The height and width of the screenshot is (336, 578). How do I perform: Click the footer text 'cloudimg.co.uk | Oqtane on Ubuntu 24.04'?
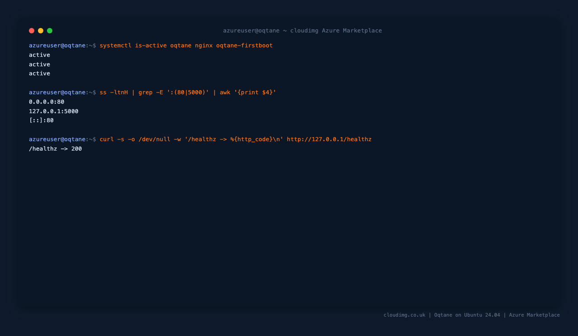point(442,315)
